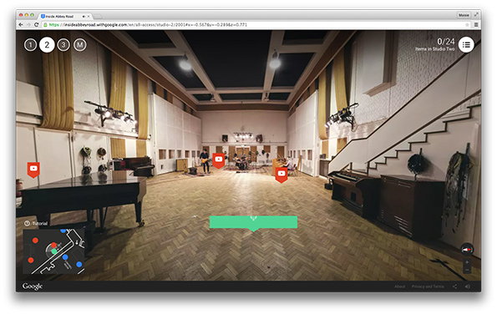Open the About link in footer
Viewport: 497px width, 314px height.
point(399,286)
